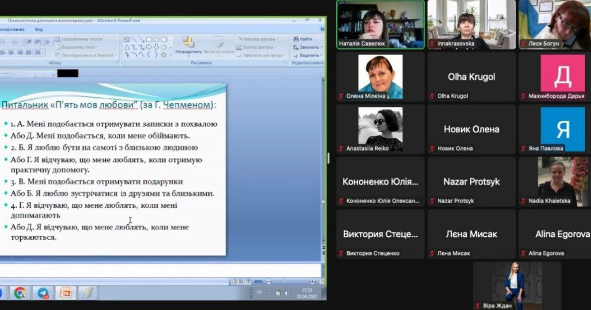
Task: Start slideshow view from status bar
Action: click(x=249, y=281)
